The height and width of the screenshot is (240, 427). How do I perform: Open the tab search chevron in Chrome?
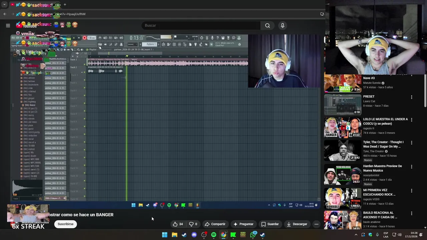4,5
